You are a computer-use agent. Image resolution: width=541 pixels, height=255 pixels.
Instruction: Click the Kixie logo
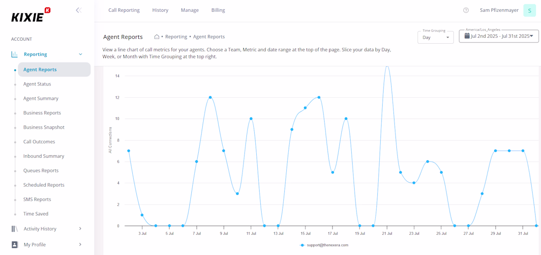pyautogui.click(x=31, y=16)
